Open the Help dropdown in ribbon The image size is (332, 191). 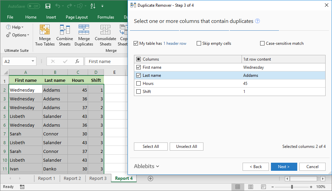point(15,27)
